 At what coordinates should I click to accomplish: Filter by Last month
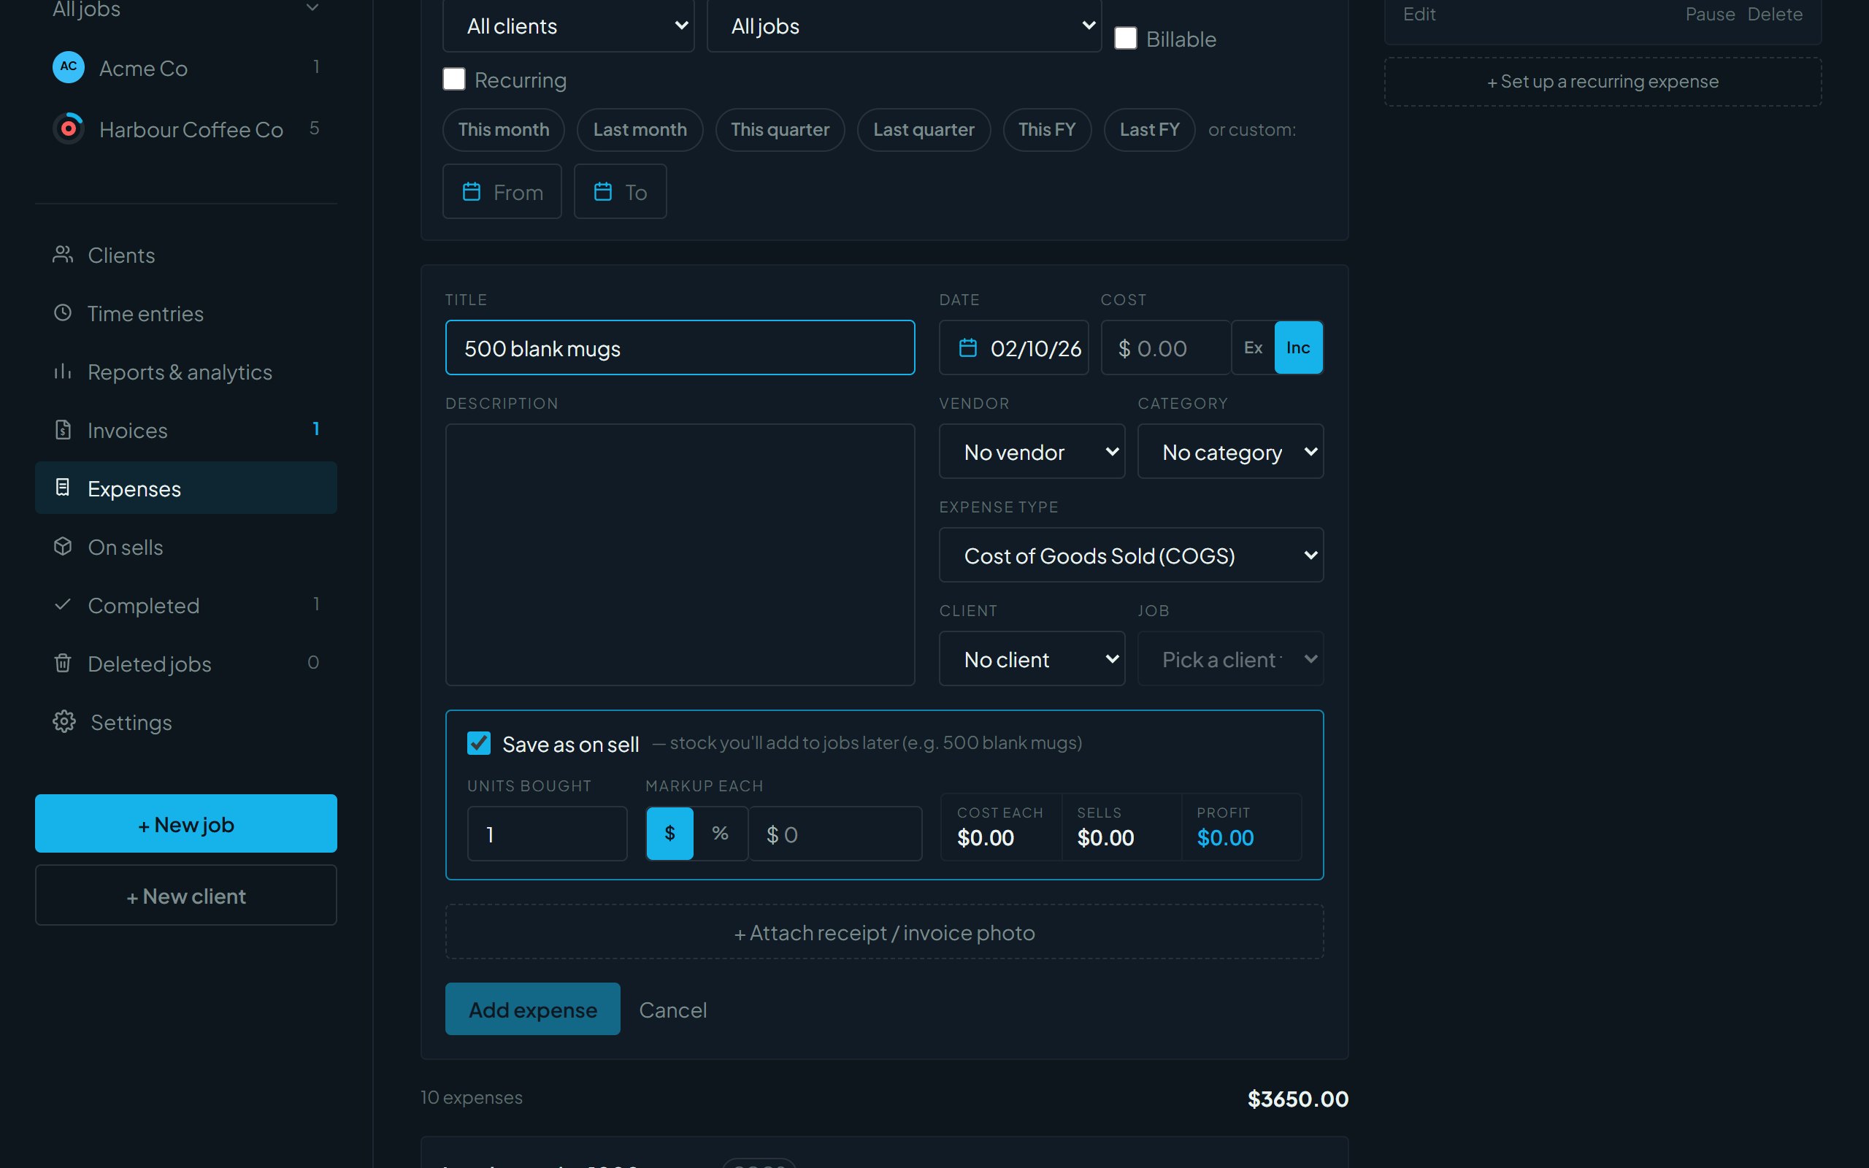(x=640, y=129)
